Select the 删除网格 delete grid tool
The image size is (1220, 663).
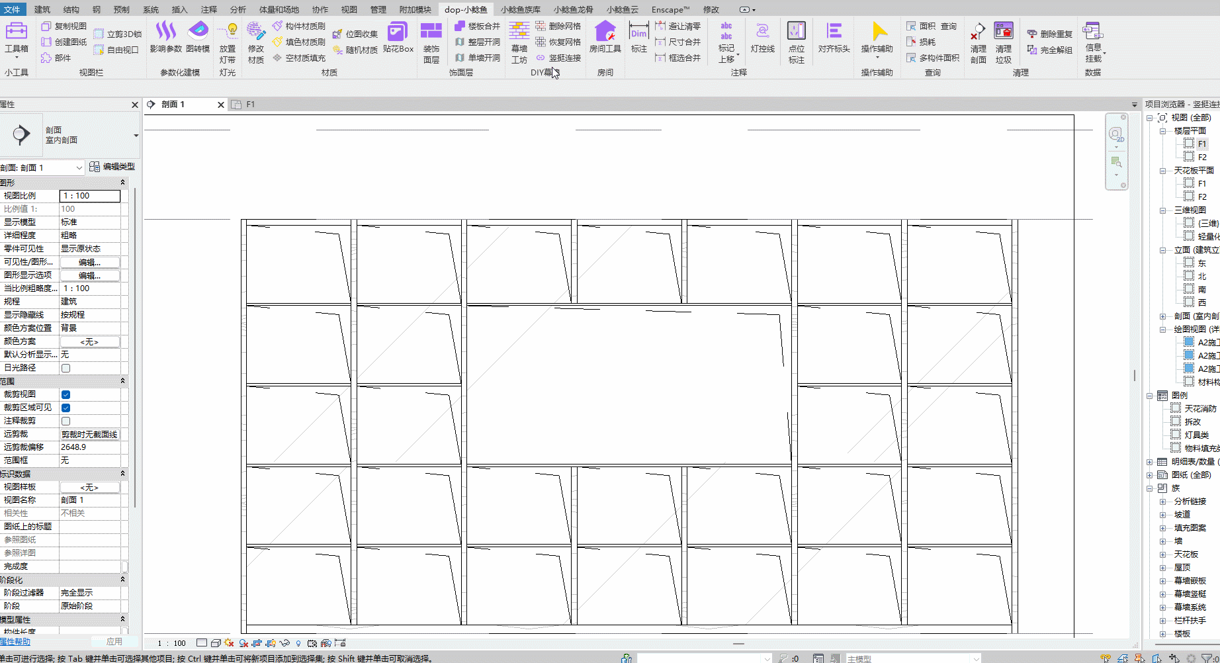point(558,26)
